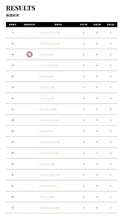
Task: Open the horse name link in row 29
Action: [x=46, y=131]
